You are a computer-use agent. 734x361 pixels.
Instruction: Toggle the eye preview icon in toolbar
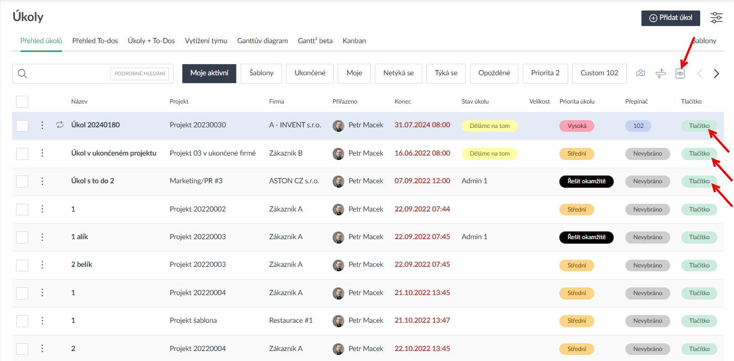(x=680, y=74)
